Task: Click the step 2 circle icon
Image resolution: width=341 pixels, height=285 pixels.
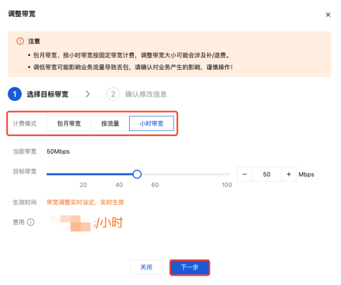Action: [x=113, y=94]
